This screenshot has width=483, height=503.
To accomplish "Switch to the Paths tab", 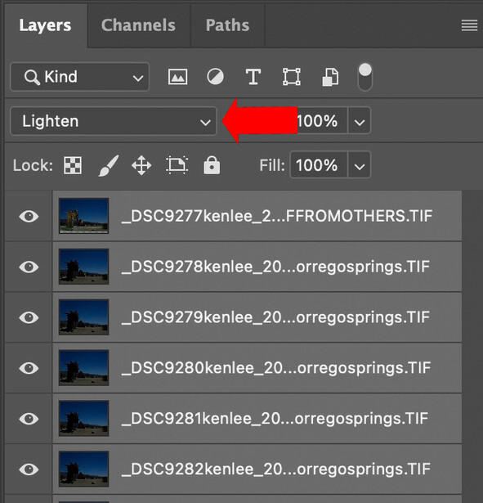I will 227,25.
